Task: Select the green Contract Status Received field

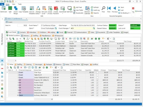Action: coord(113,25)
